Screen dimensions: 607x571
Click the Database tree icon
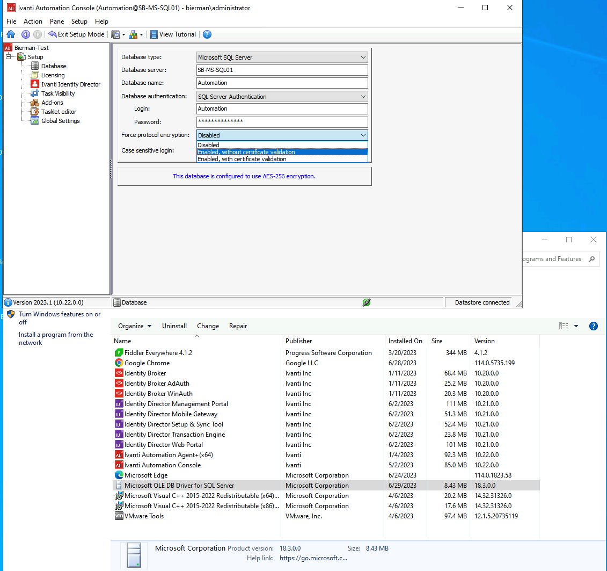coord(35,66)
